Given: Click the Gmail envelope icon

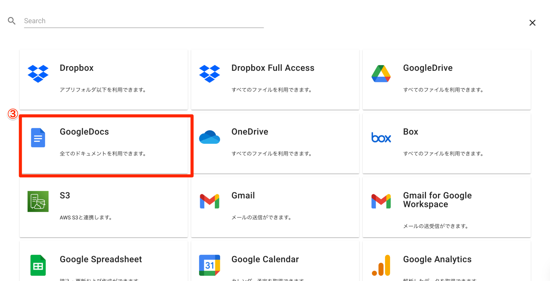Looking at the screenshot, I should coord(209,201).
